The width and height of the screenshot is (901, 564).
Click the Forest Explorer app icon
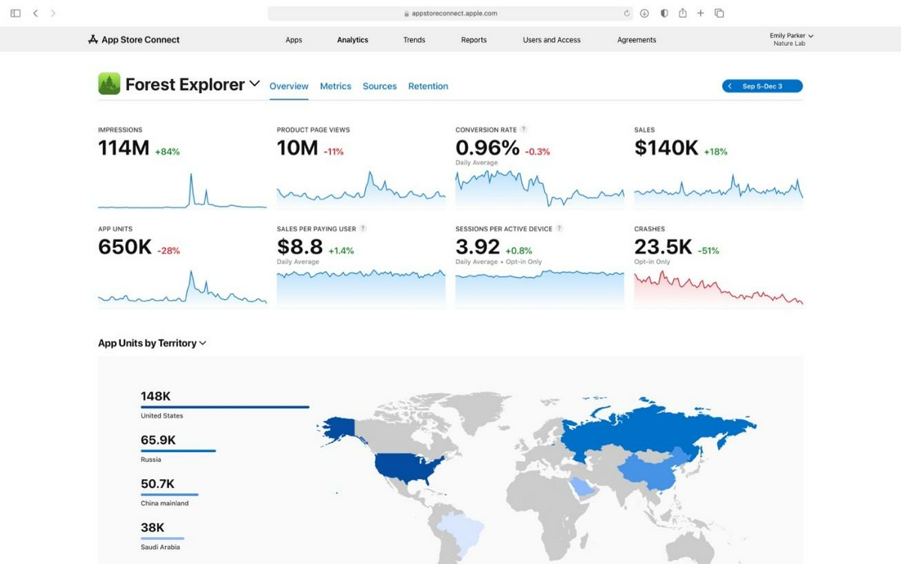109,84
